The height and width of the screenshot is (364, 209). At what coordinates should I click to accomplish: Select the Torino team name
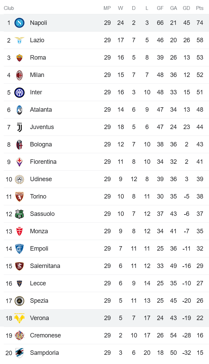tap(38, 196)
